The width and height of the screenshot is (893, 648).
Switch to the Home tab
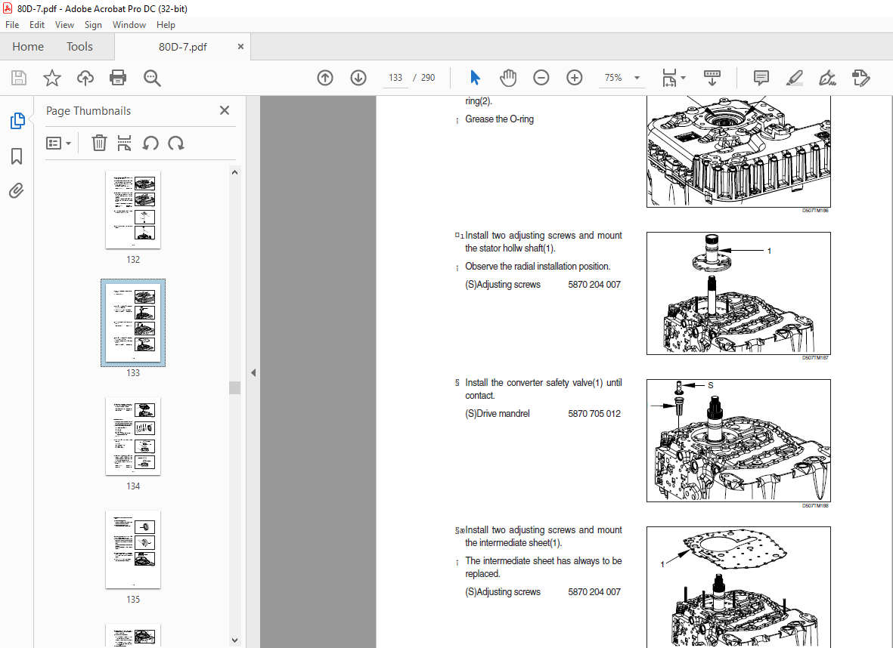pyautogui.click(x=28, y=47)
